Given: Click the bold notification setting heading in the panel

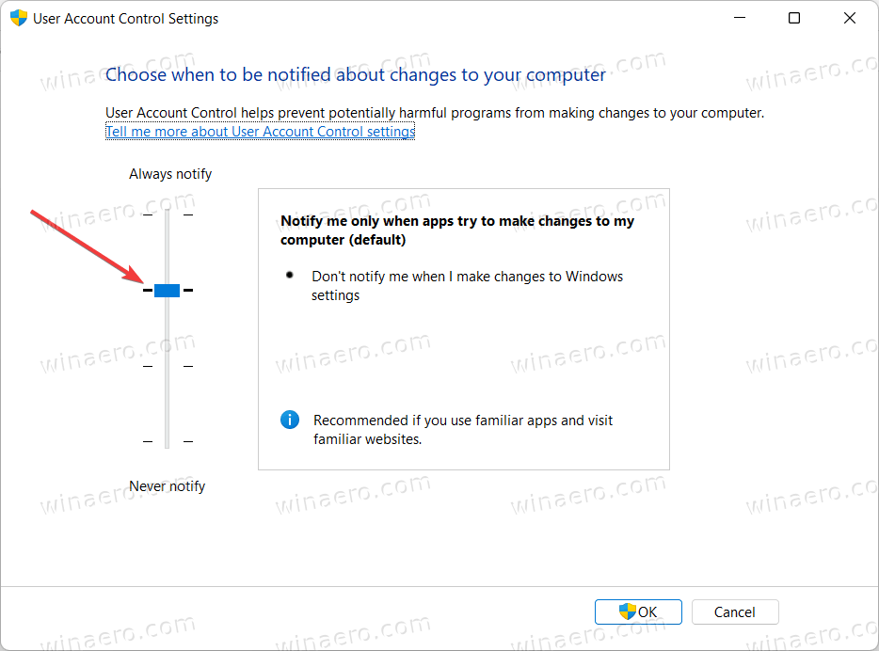Looking at the screenshot, I should (456, 230).
